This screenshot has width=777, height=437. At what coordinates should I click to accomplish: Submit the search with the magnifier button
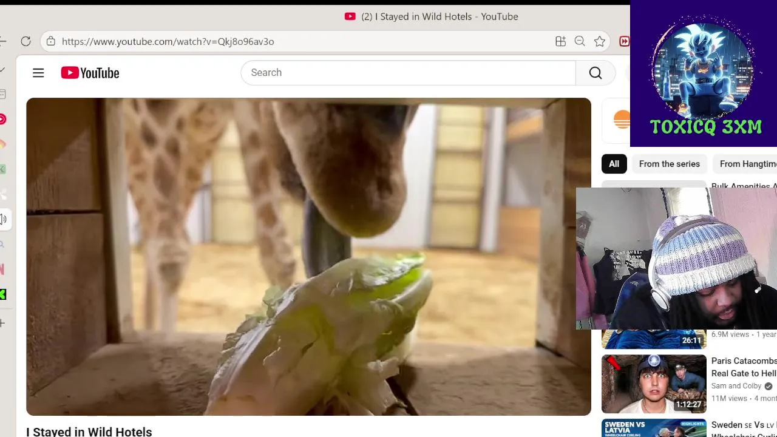click(595, 73)
